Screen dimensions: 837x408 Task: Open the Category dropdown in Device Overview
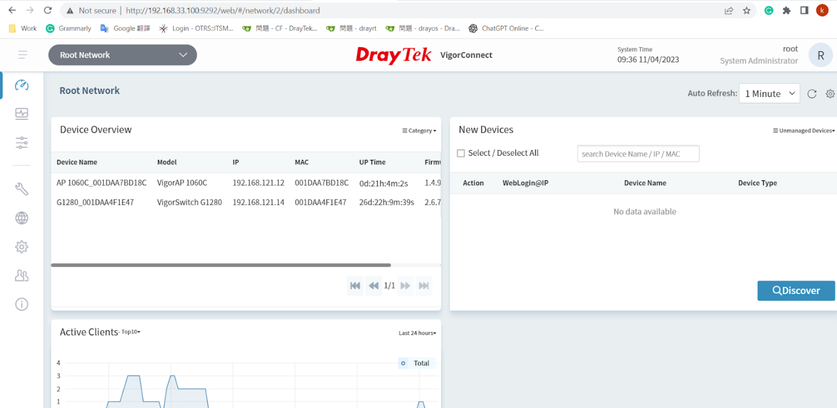[x=419, y=131]
